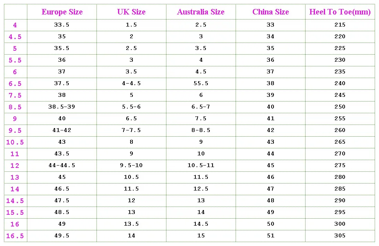
Task: Select the 55.5 Australia size cell
Action: click(x=201, y=83)
